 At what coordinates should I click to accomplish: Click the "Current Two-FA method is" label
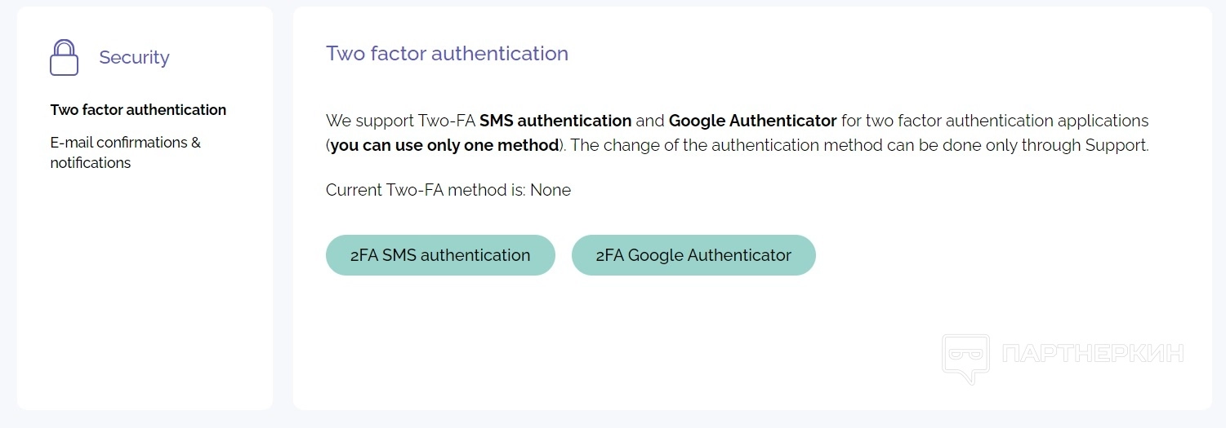(426, 191)
